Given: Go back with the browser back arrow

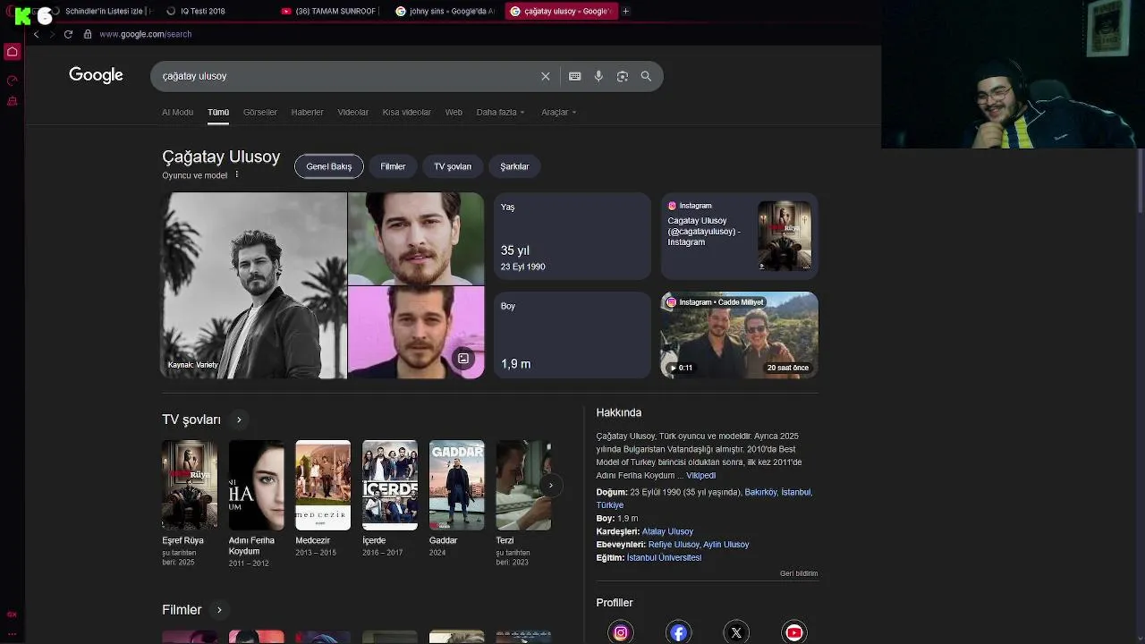Looking at the screenshot, I should coord(36,34).
